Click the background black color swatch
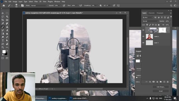The width and height of the screenshot is (179, 101). (6, 54)
